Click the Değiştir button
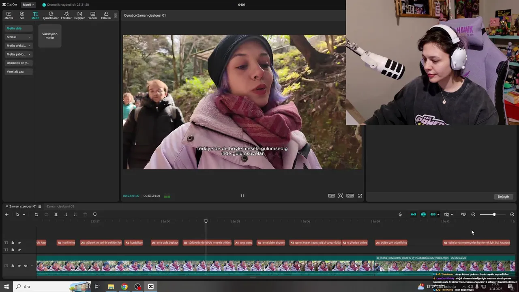 (x=503, y=197)
